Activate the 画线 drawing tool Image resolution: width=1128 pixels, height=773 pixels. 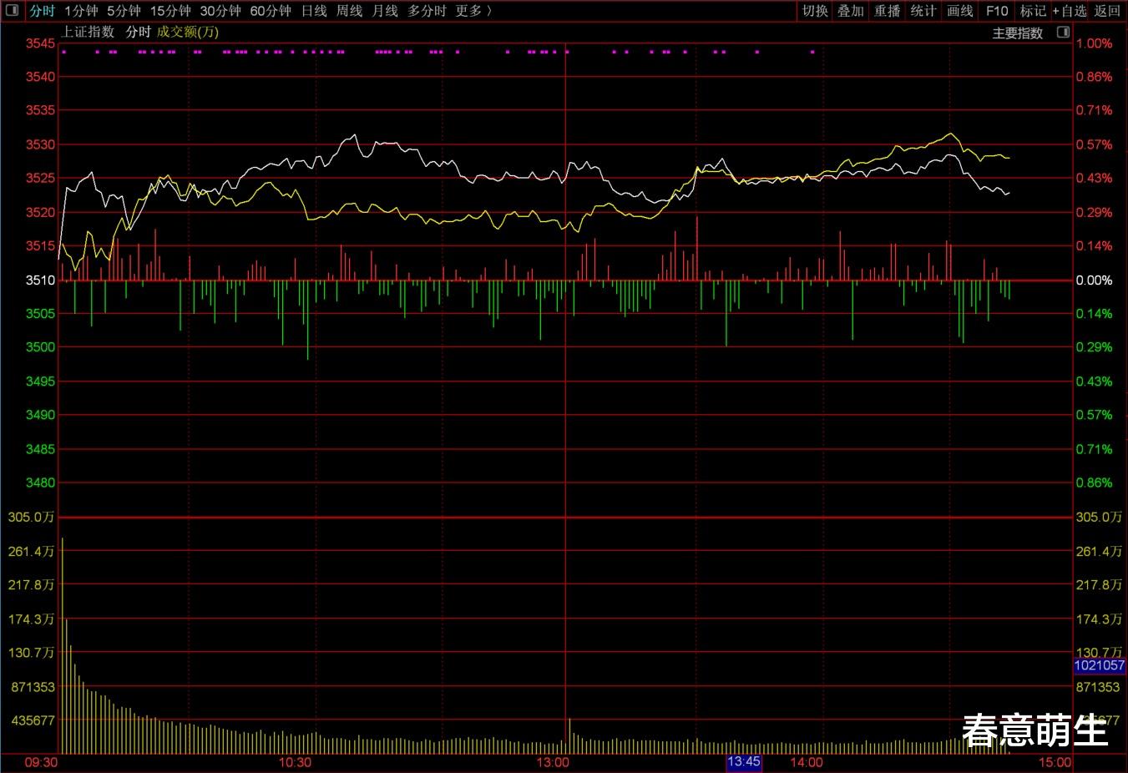[960, 11]
